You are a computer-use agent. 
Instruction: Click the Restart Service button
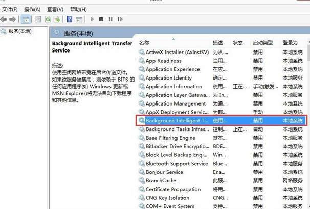tap(120, 19)
